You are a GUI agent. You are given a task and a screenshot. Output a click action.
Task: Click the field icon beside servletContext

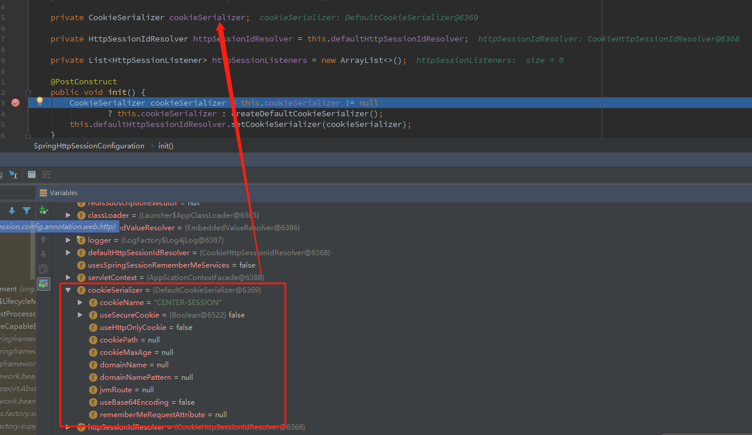point(81,278)
